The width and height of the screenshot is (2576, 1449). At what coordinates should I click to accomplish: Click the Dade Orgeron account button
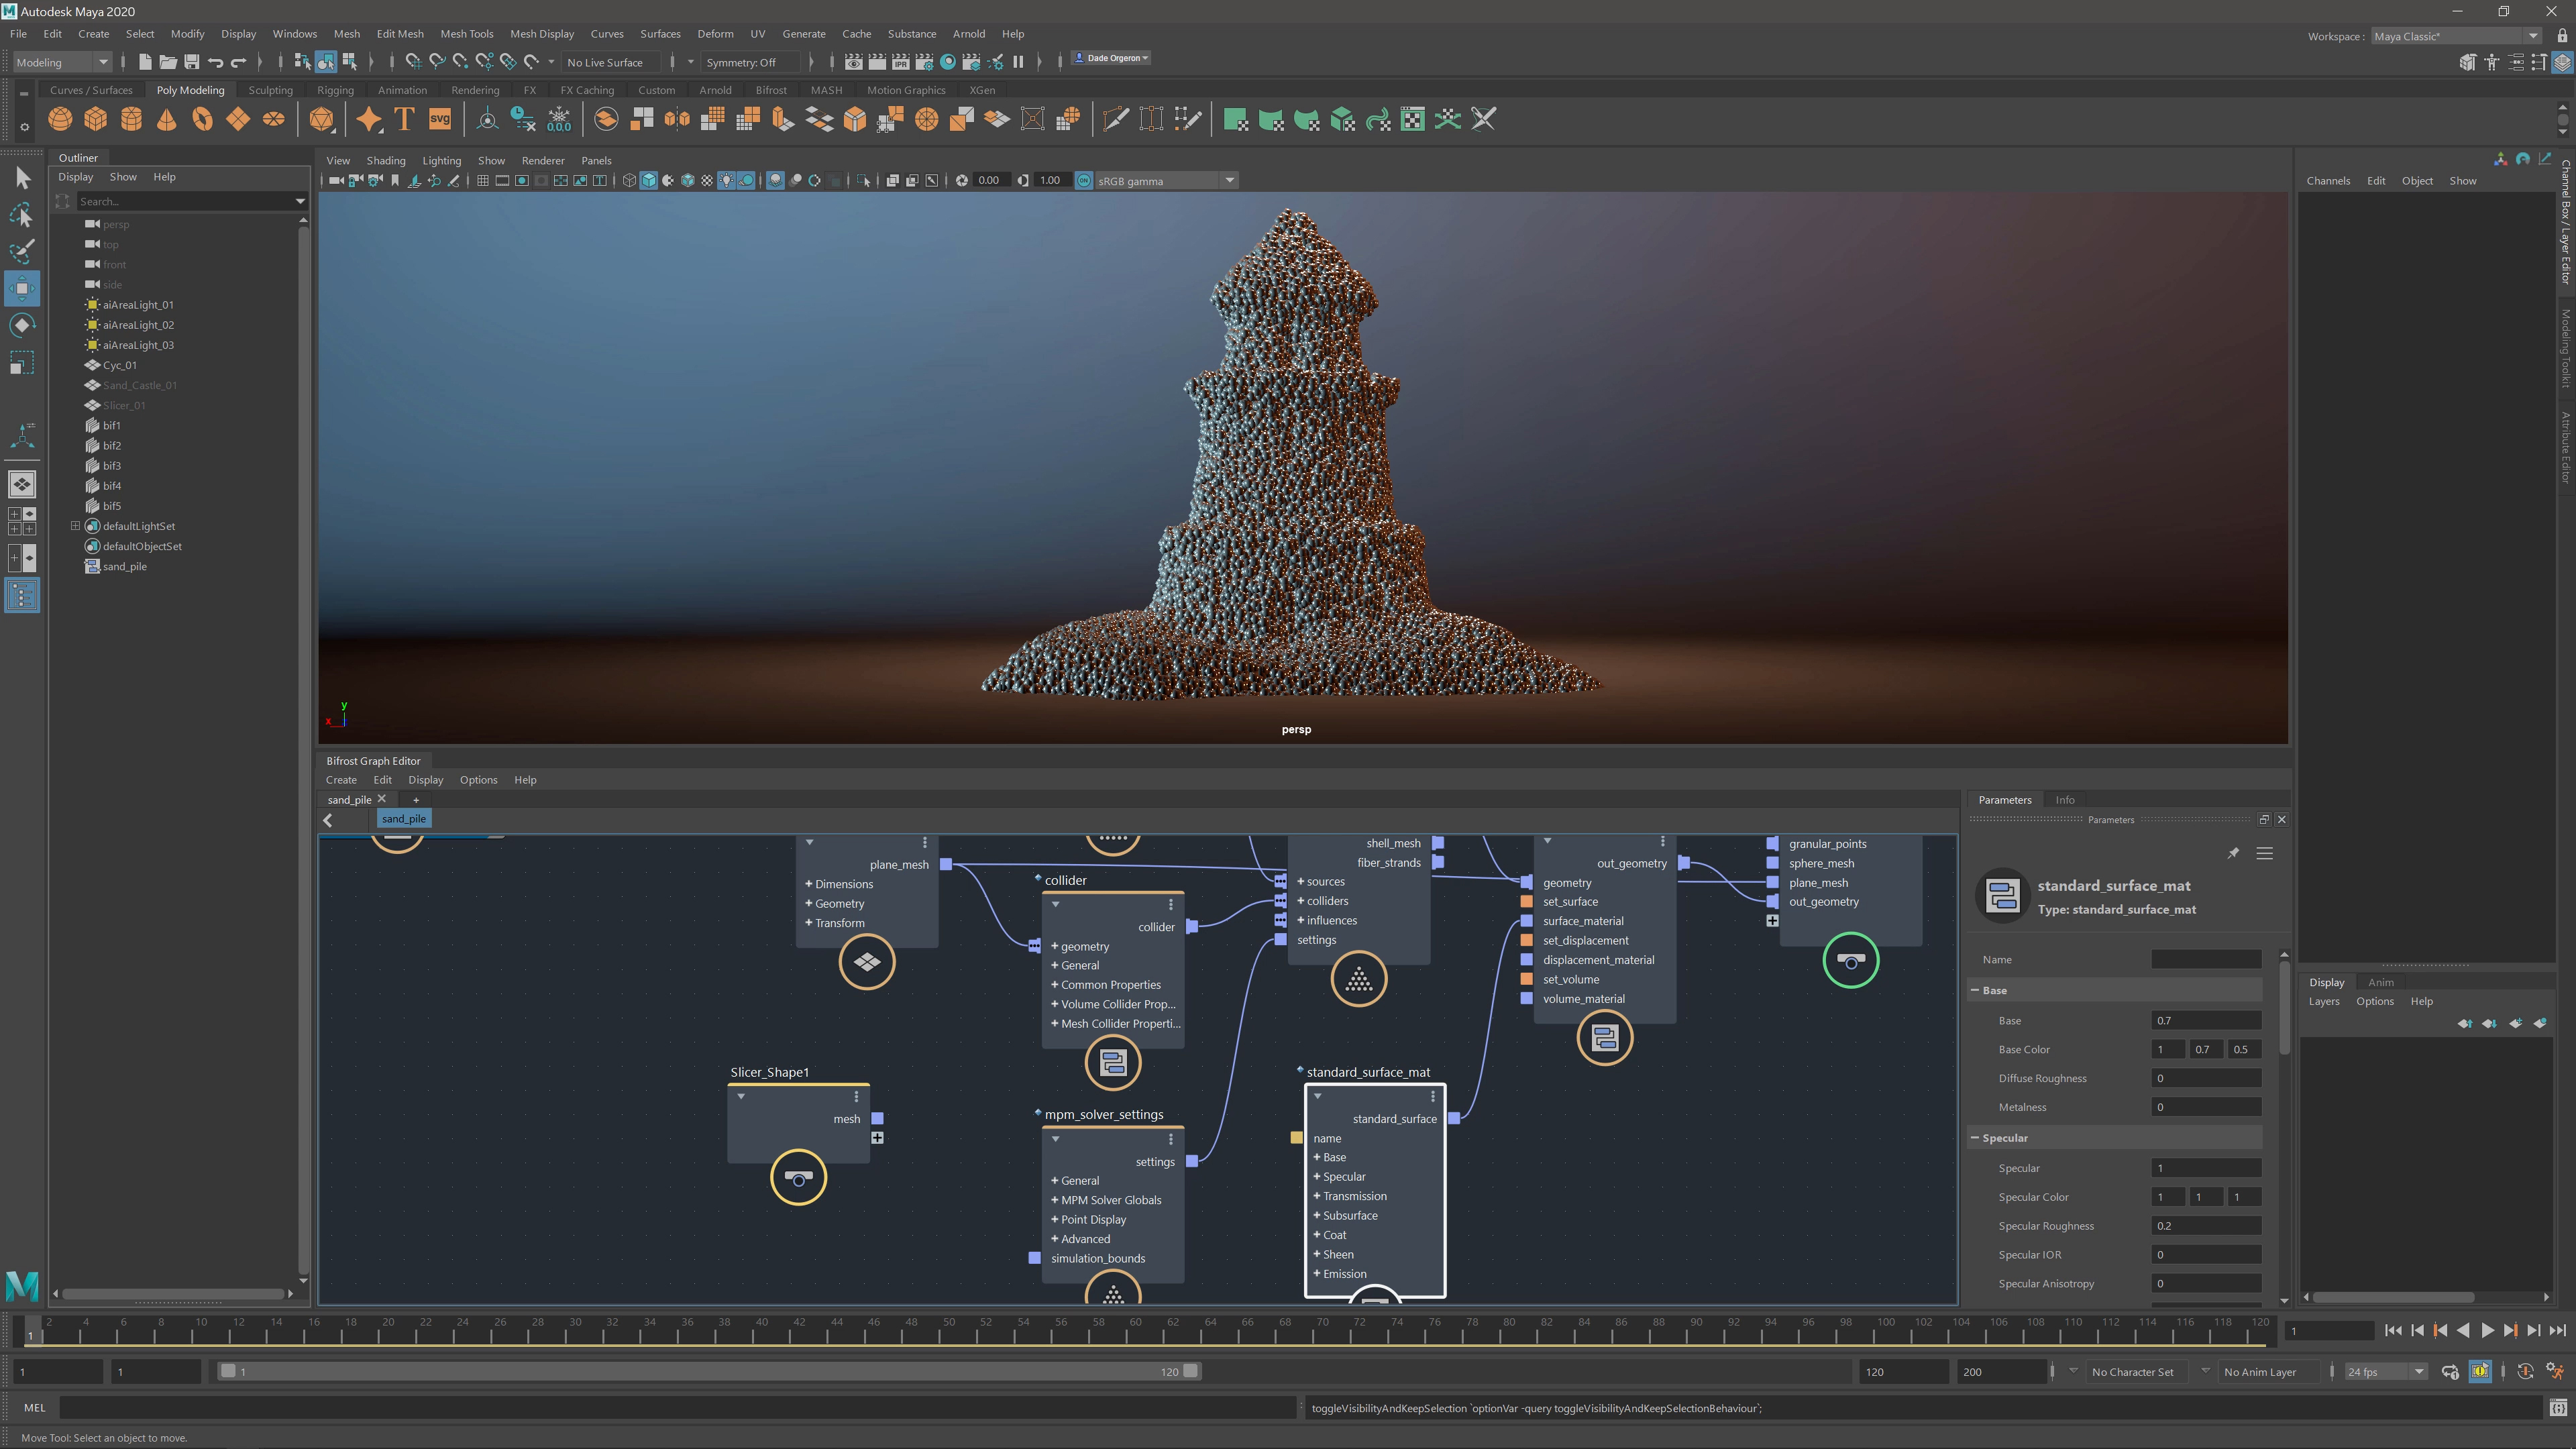[1110, 57]
